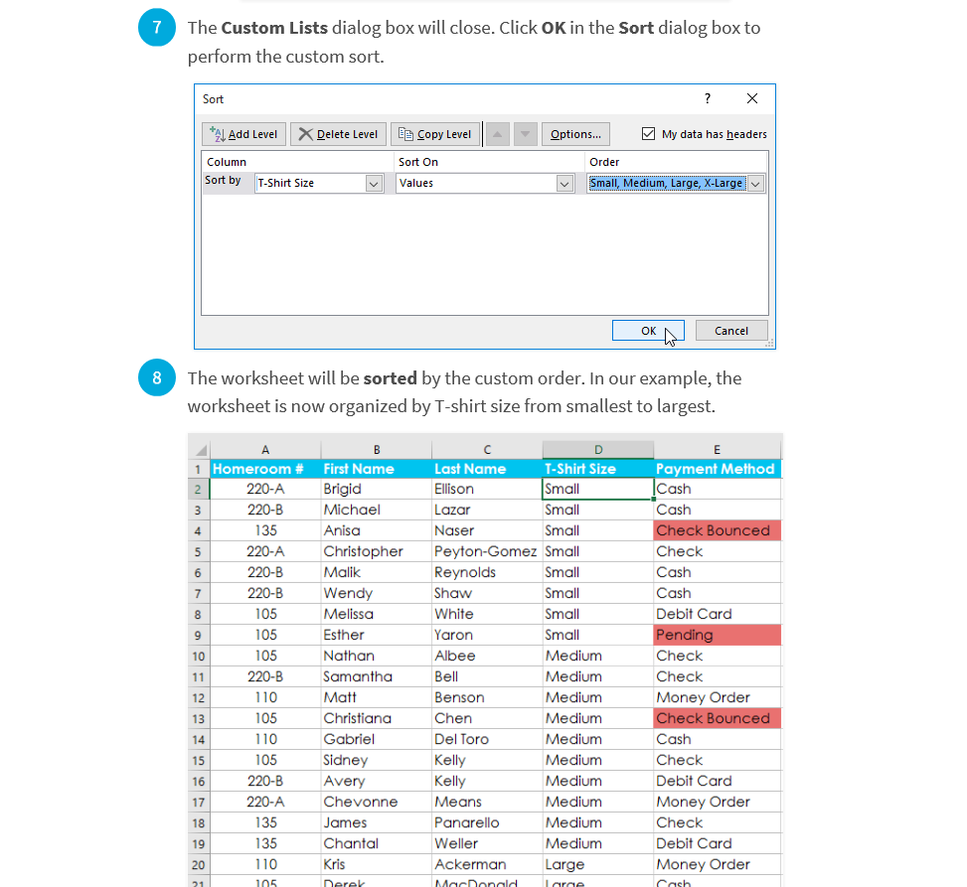Select column A header
The width and height of the screenshot is (967, 887).
click(x=265, y=449)
